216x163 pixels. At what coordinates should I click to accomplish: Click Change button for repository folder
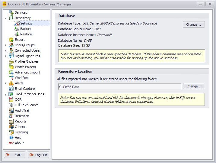point(194,86)
